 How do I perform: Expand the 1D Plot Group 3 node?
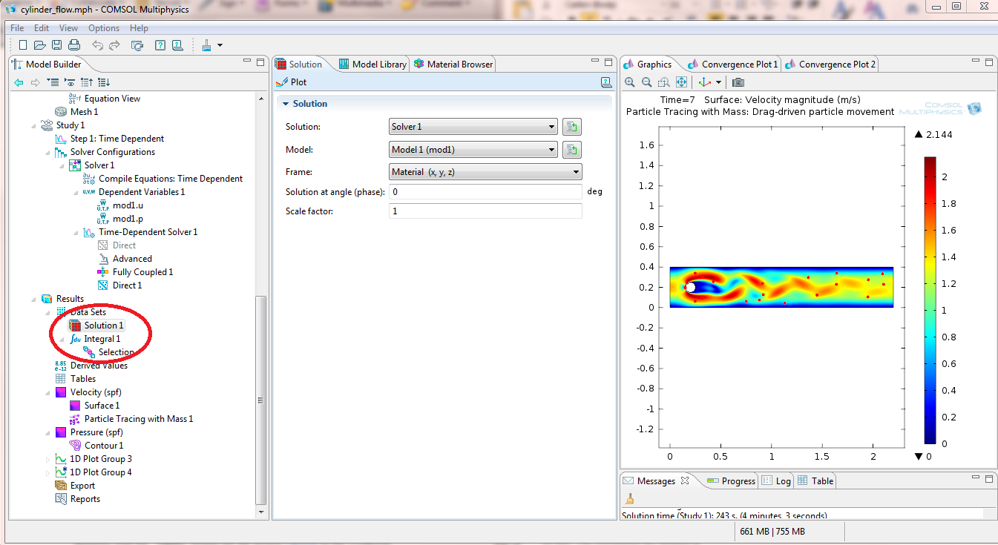[x=48, y=459]
